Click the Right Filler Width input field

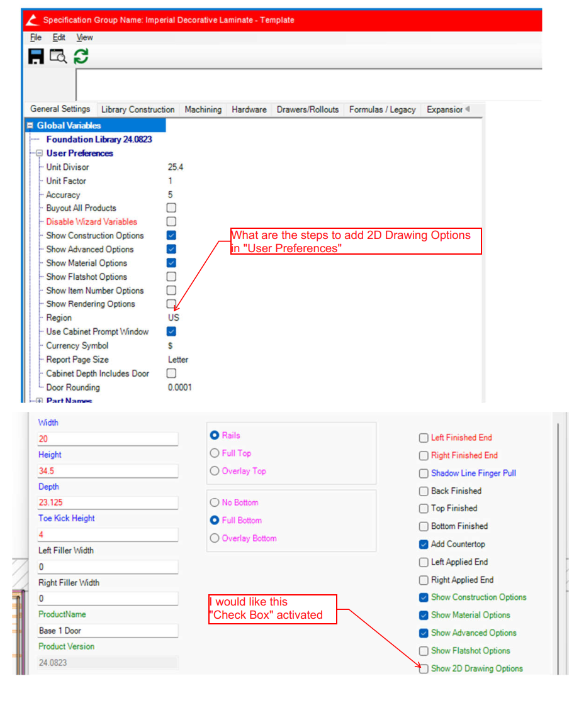pos(108,599)
